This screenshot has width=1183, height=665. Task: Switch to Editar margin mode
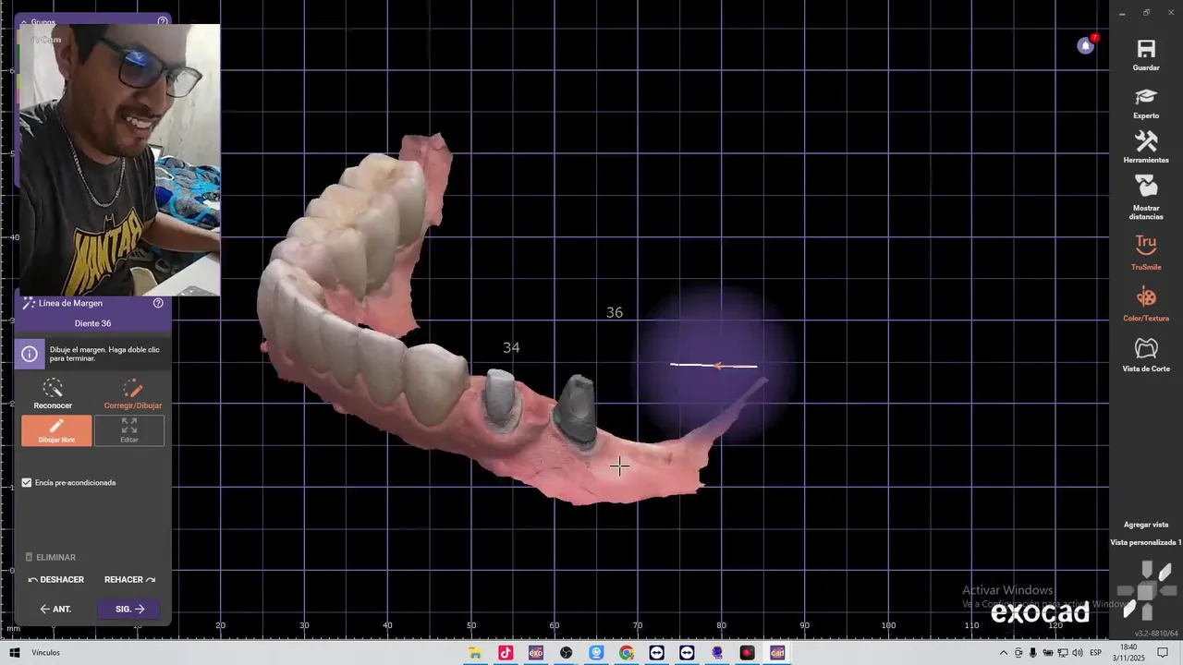(x=129, y=430)
